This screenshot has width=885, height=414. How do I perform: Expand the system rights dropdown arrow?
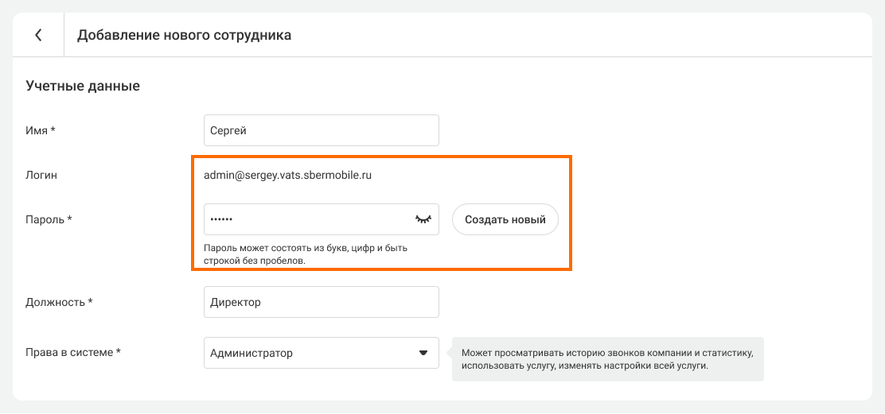tap(423, 354)
